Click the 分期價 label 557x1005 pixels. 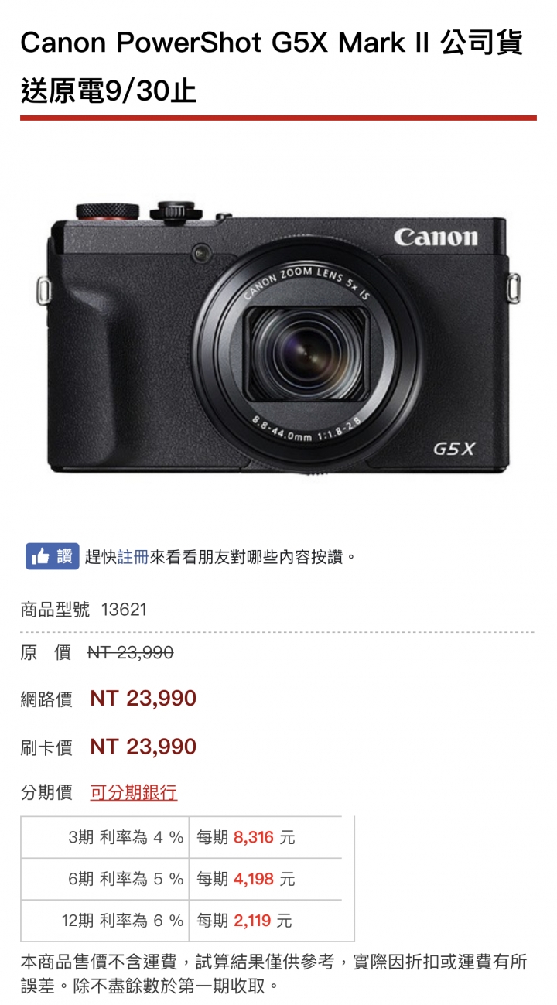tap(46, 792)
